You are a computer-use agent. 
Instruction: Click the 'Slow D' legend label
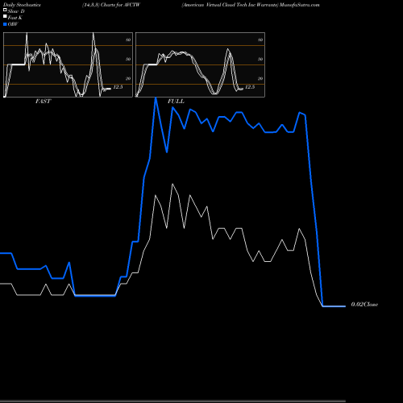(x=16, y=11)
